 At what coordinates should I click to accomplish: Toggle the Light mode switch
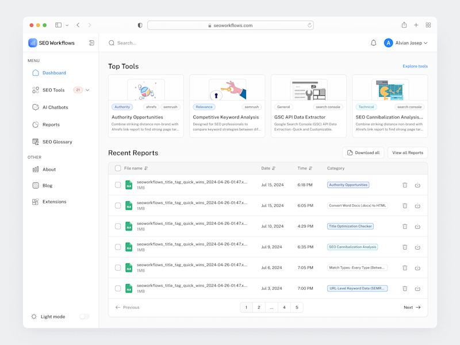84,317
